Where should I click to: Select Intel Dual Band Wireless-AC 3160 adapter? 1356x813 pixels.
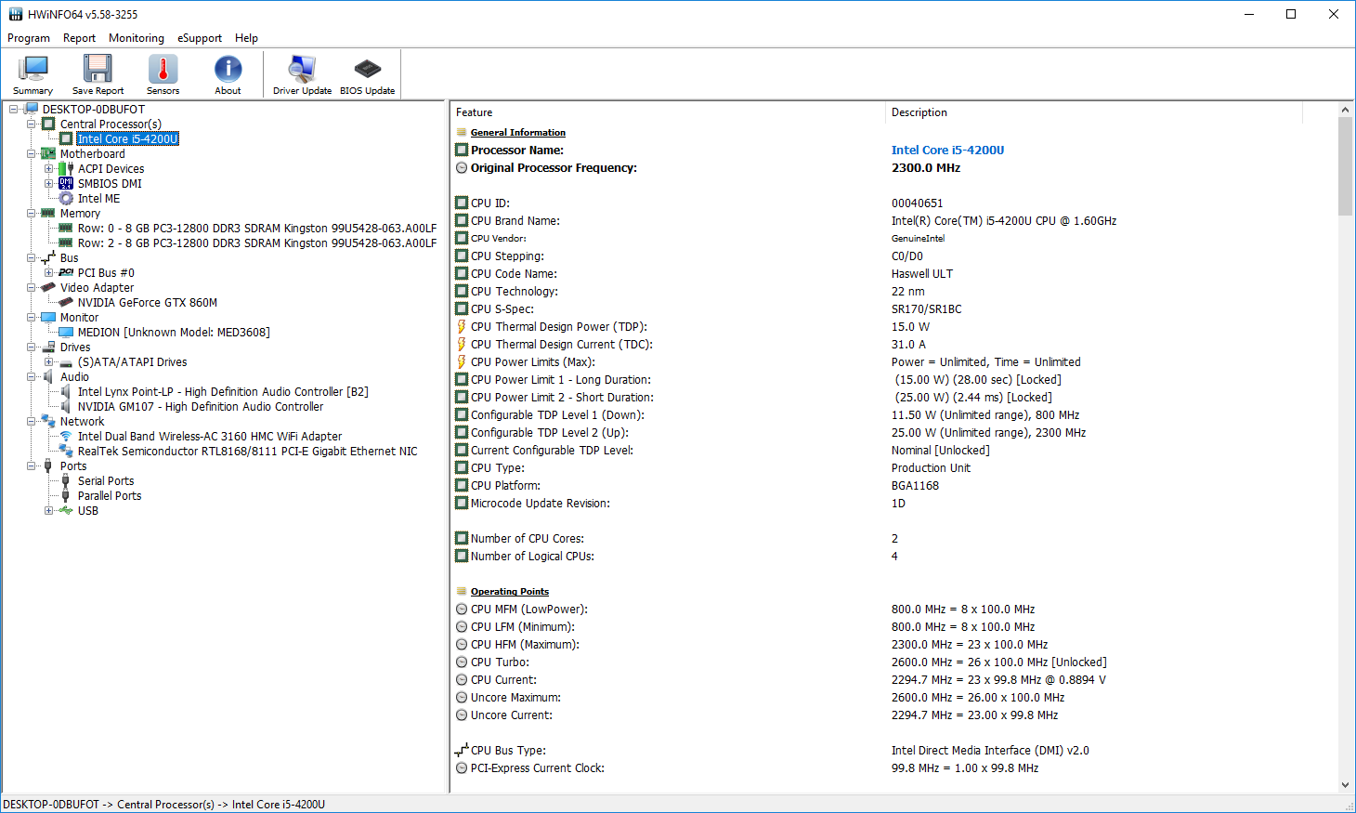click(210, 437)
